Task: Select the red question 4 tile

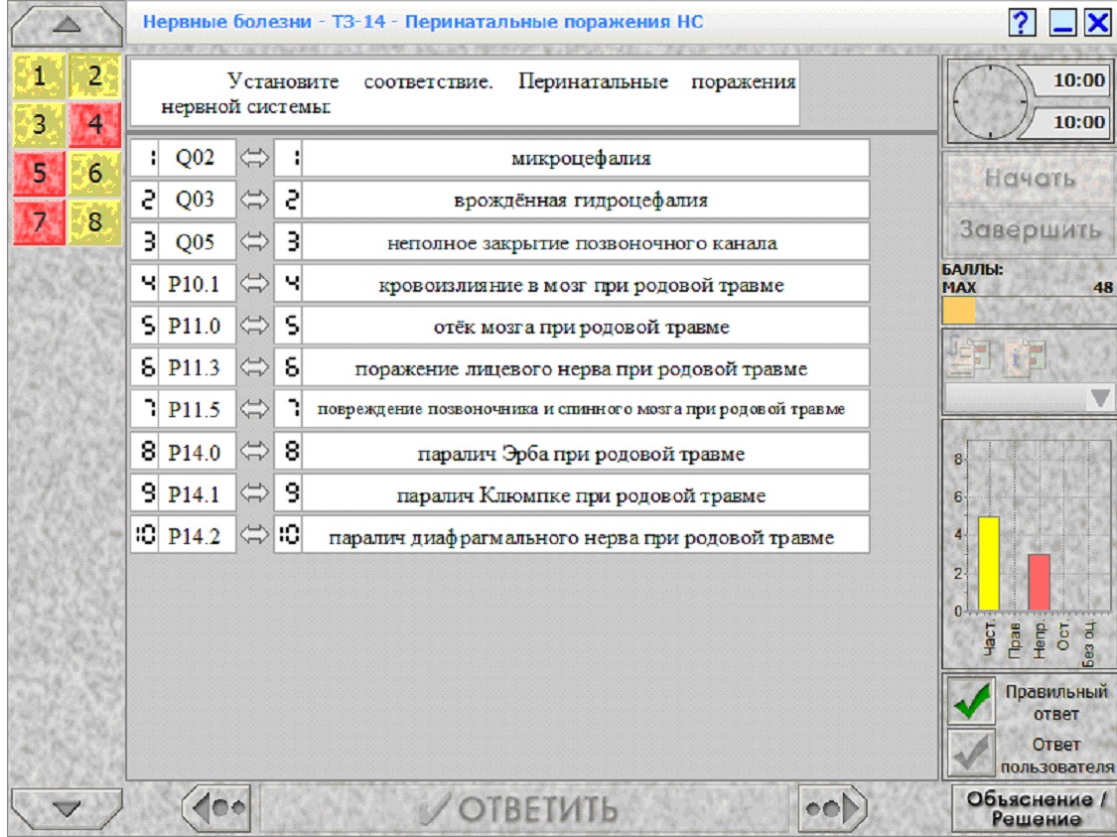Action: tap(94, 124)
